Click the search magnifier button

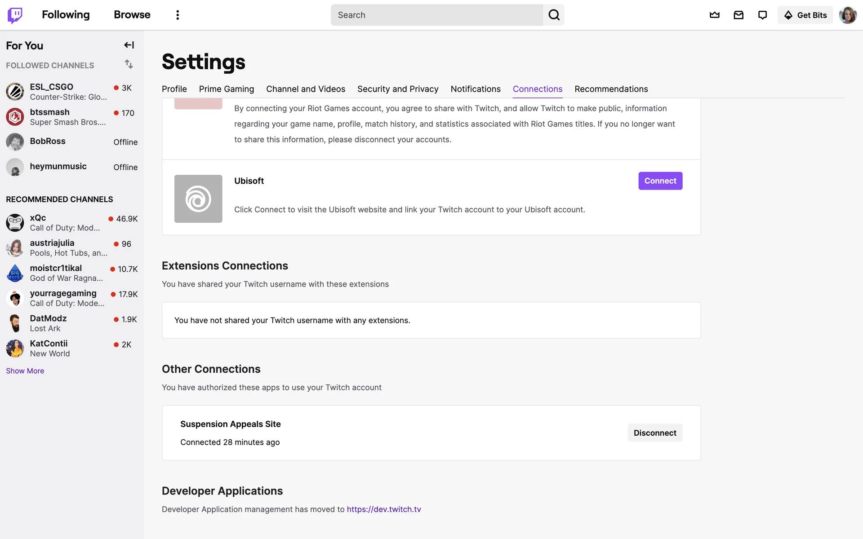click(554, 15)
